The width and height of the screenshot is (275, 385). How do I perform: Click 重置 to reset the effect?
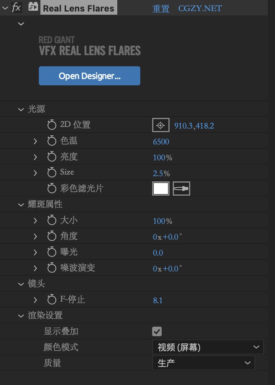coord(161,8)
